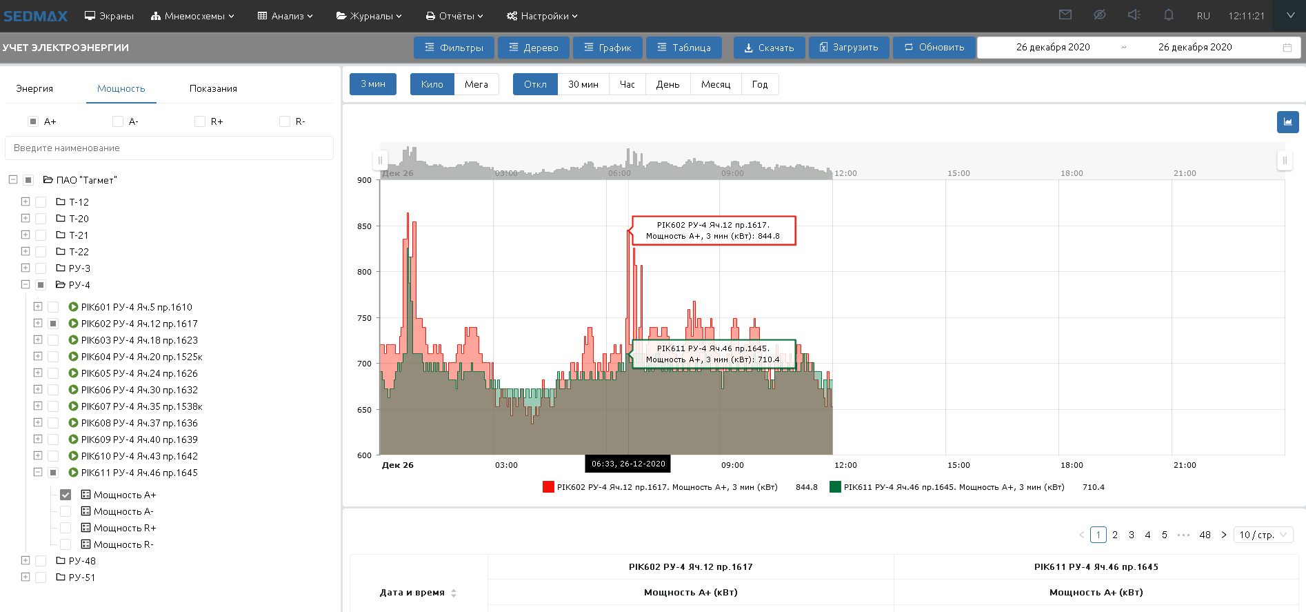Screen dimensions: 1306x612
Task: Open the calendar icon in date range
Action: [x=1287, y=48]
